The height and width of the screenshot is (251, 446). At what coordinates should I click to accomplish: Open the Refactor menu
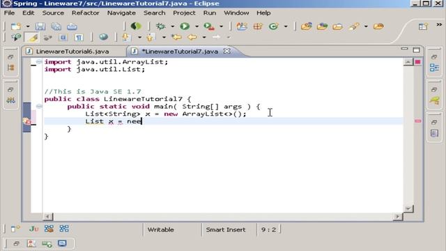[85, 13]
